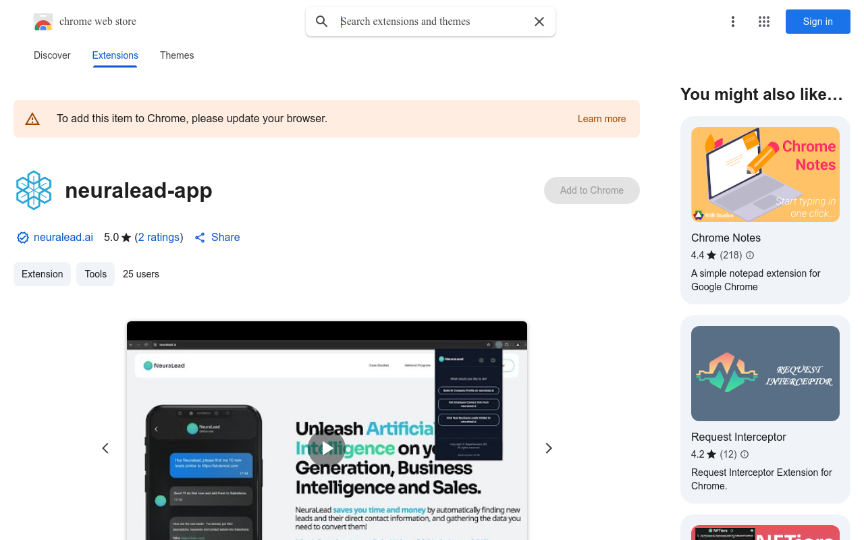
Task: Click the Chrome Web Store logo
Action: click(43, 22)
